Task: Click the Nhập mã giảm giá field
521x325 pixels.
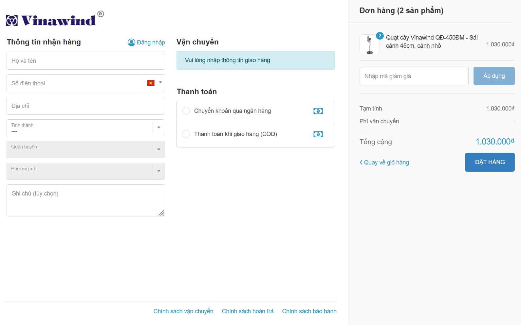Action: coord(414,76)
